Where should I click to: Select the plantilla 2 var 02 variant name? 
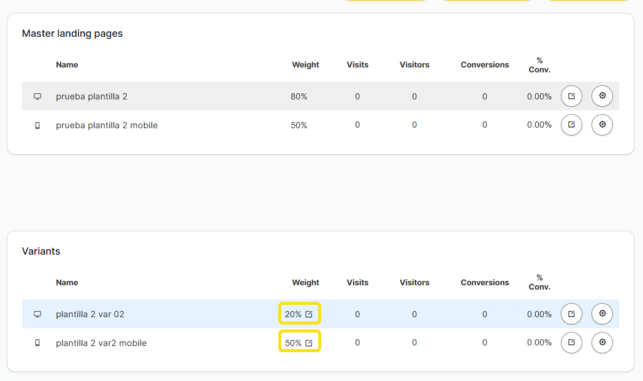(90, 314)
